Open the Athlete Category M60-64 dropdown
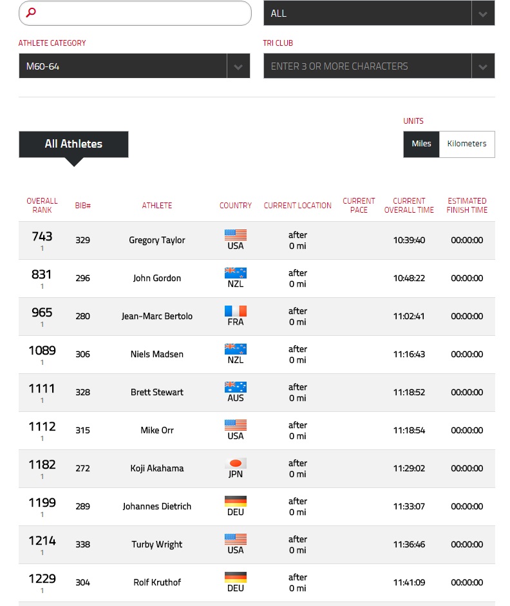The height and width of the screenshot is (606, 510). tap(135, 66)
